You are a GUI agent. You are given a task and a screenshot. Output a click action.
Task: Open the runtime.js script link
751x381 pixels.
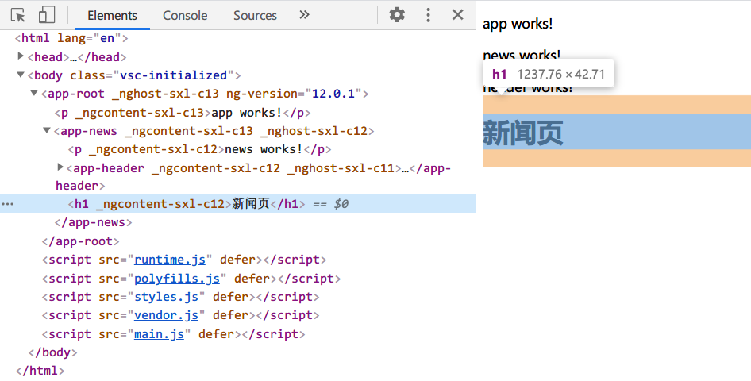tap(170, 260)
